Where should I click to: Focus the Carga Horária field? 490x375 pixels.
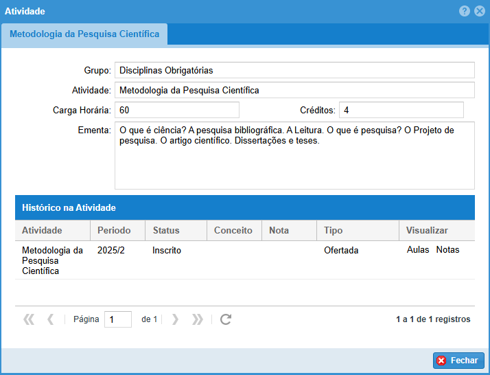pos(176,110)
